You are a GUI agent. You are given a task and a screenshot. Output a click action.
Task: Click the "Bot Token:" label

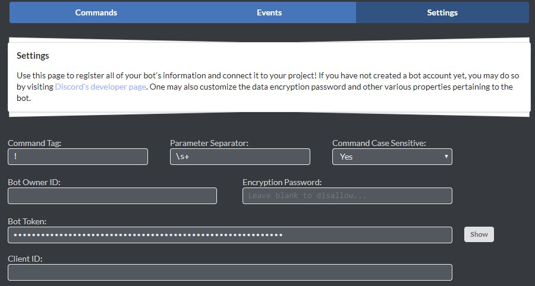point(27,221)
